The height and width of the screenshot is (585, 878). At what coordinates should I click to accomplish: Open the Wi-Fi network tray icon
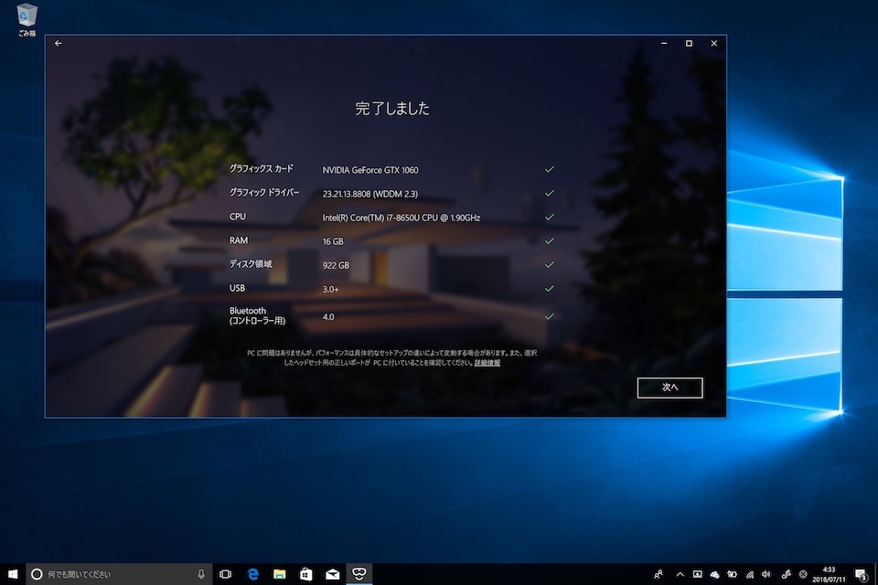click(749, 574)
